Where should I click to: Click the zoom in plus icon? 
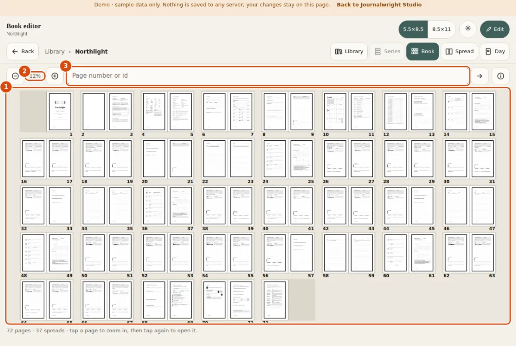point(55,76)
